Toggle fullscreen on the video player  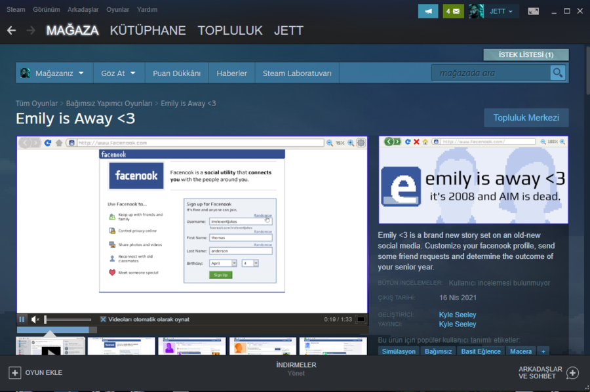361,319
